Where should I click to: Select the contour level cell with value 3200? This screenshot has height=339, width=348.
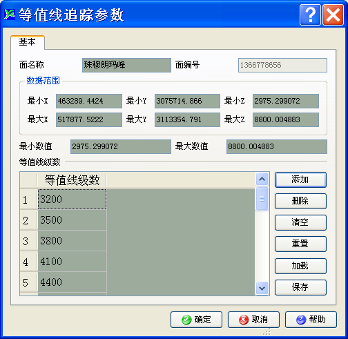tap(72, 200)
